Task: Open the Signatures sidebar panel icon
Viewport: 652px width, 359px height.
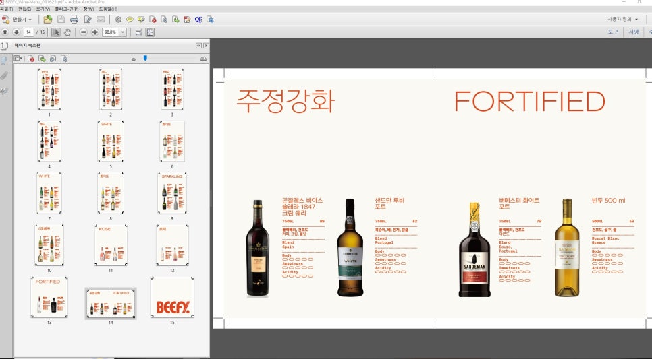Action: coord(4,91)
